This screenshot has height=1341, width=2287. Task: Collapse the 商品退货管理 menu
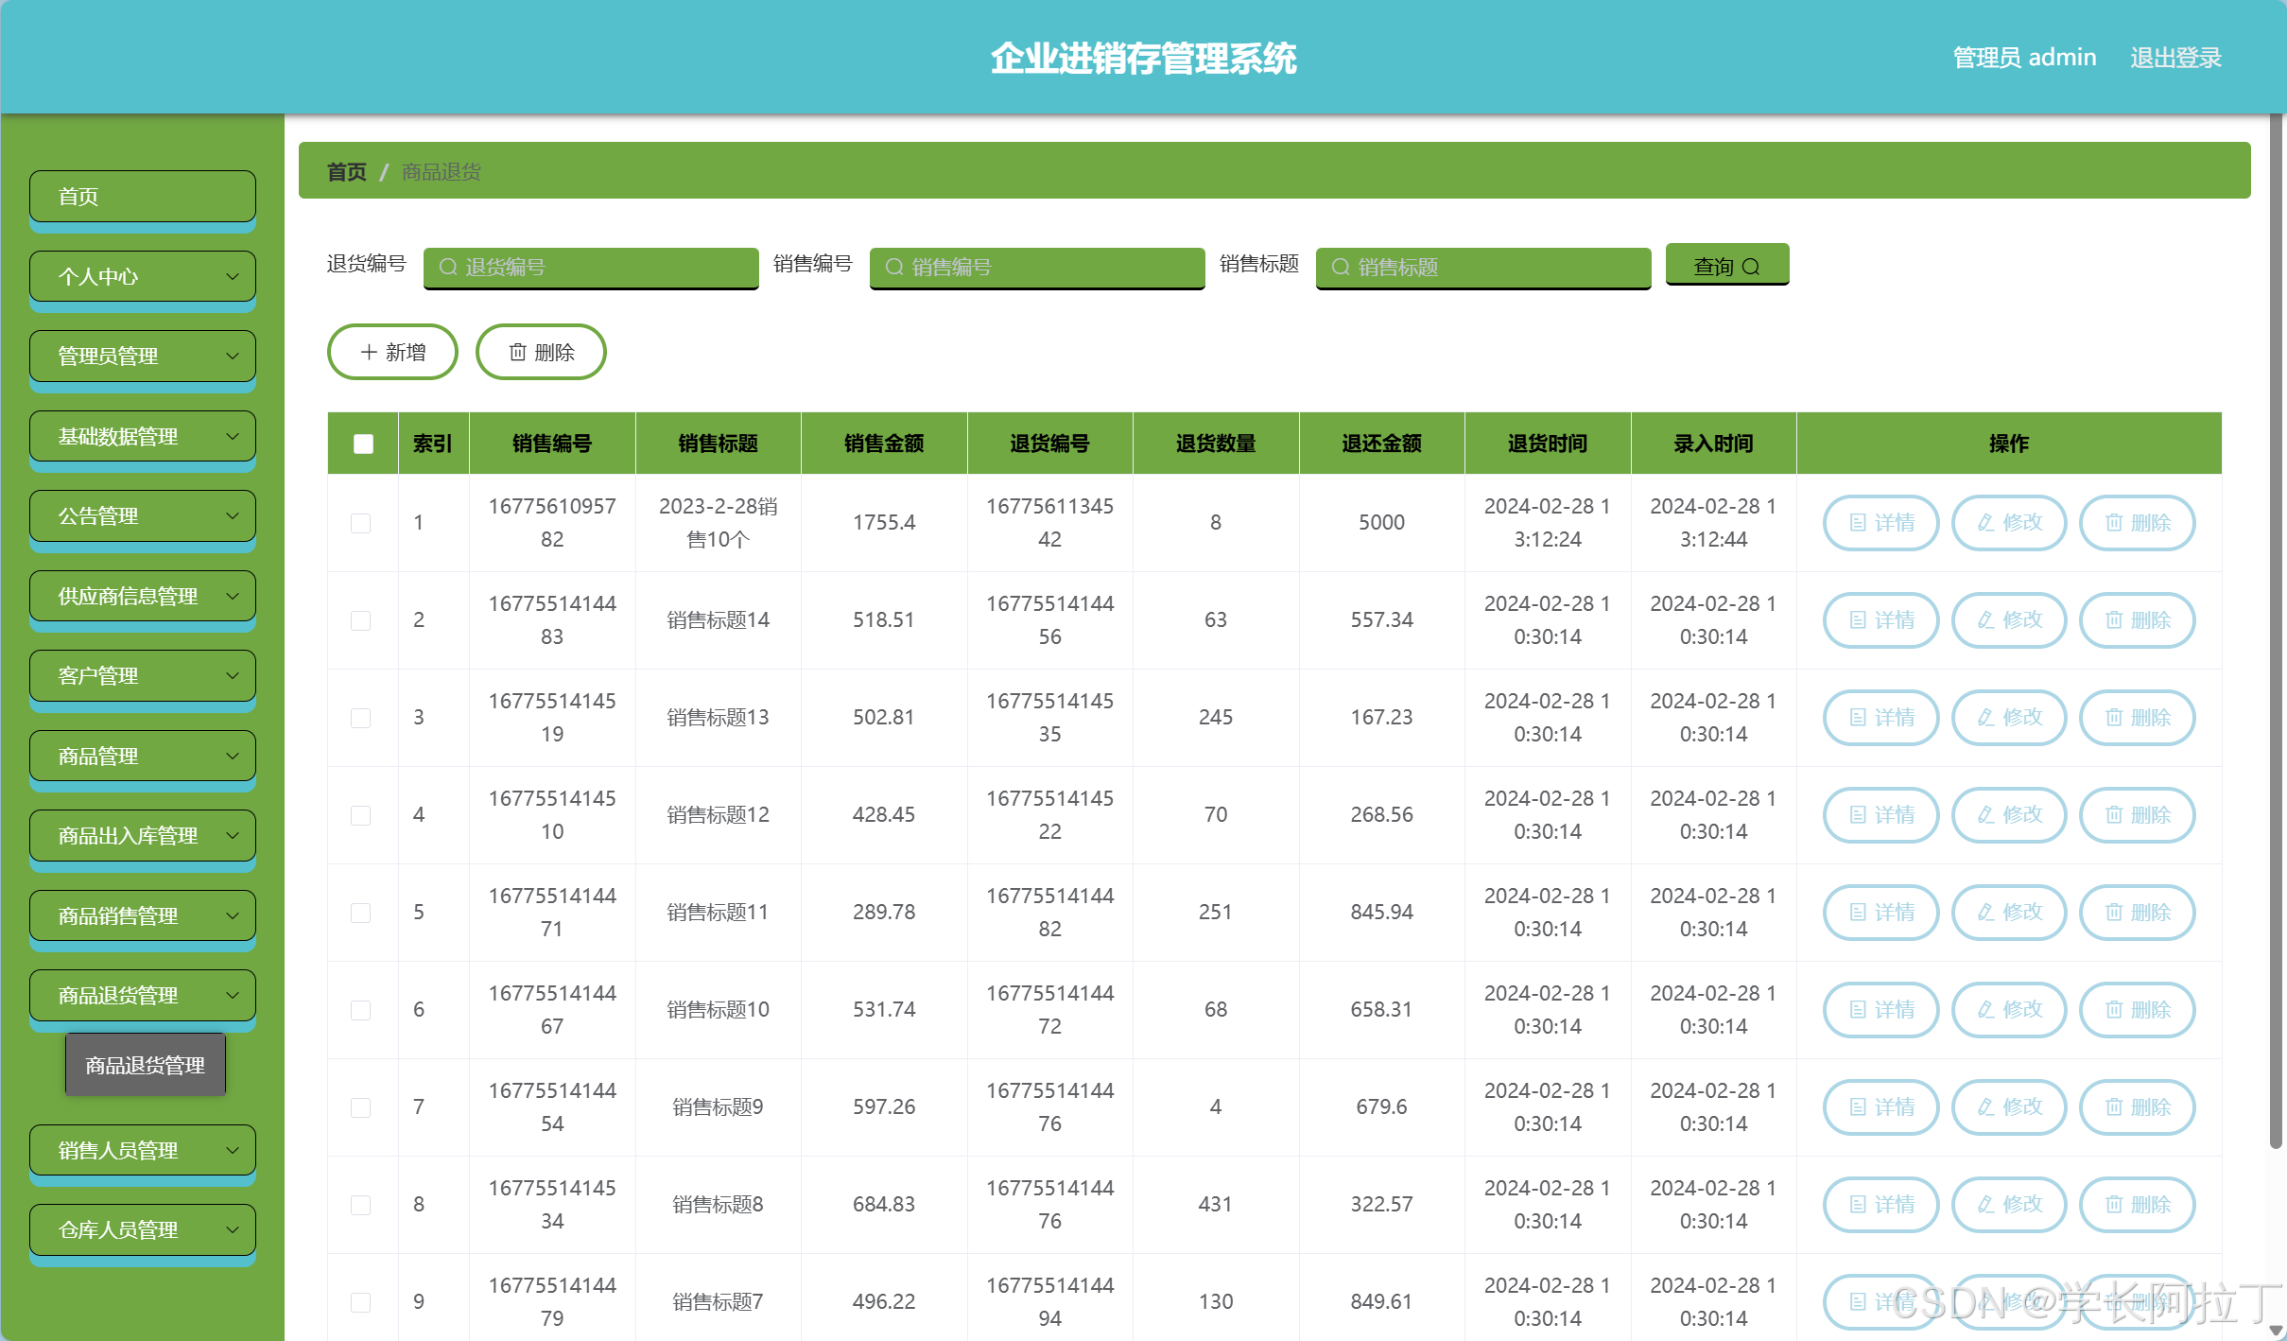[x=142, y=995]
